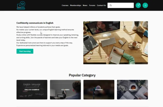Click the hero desk workspace image
Image resolution: width=163 pixels, height=107 pixels.
116,43
